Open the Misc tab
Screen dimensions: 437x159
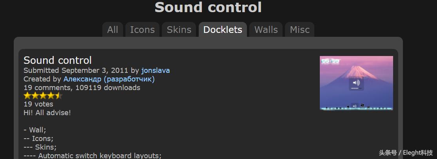point(300,30)
